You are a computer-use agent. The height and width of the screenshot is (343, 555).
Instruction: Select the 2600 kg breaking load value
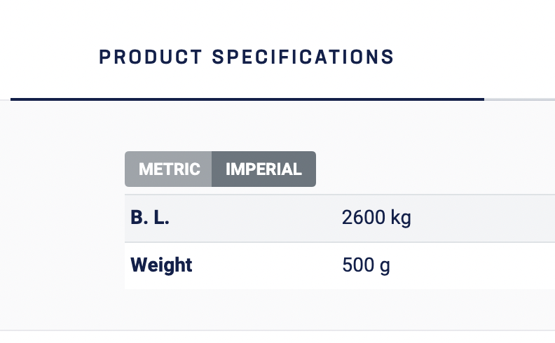376,218
